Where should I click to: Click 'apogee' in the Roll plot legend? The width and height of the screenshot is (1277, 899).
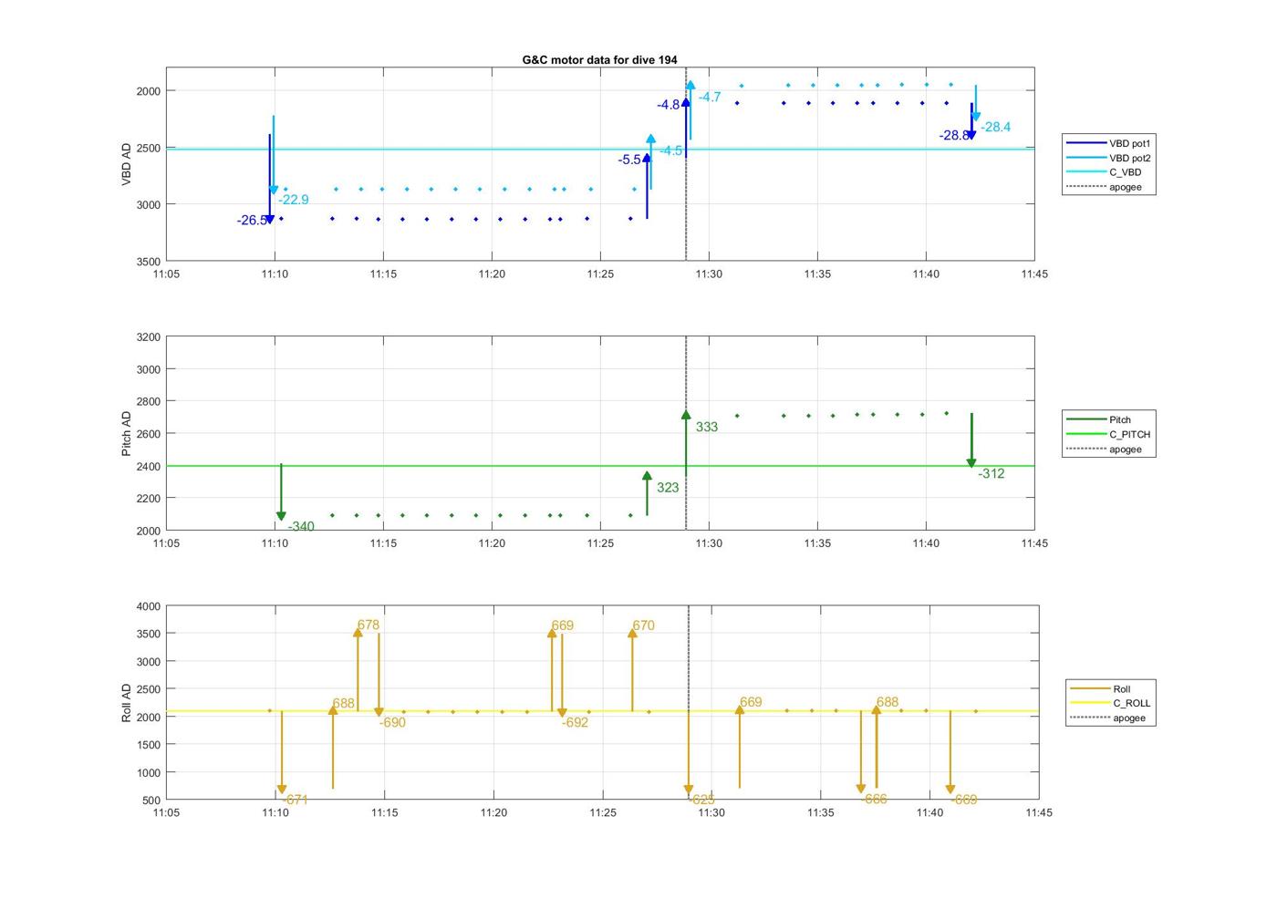click(x=1107, y=718)
